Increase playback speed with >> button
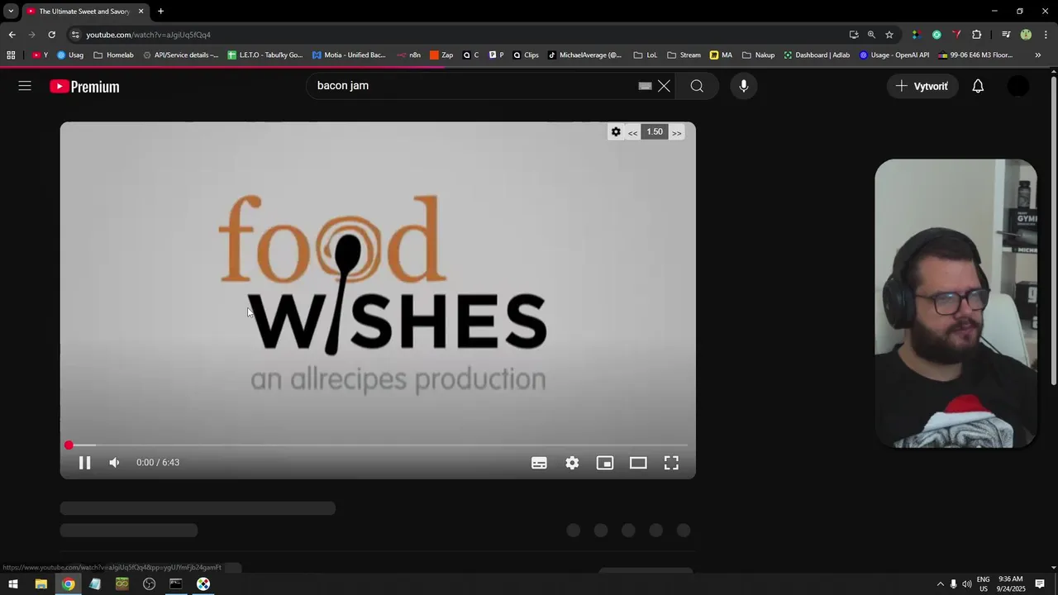The height and width of the screenshot is (595, 1058). [x=676, y=132]
